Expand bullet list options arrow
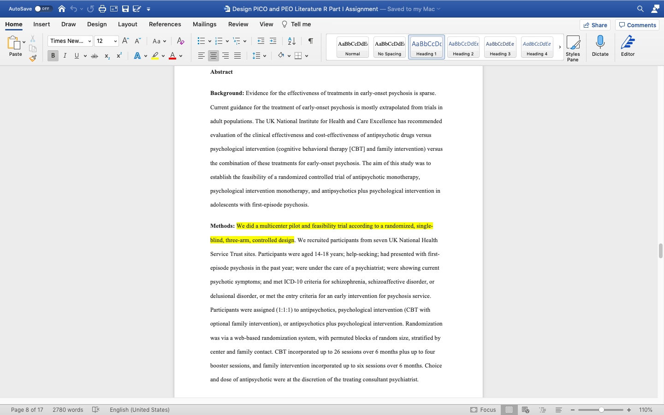This screenshot has height=415, width=664. (x=210, y=41)
